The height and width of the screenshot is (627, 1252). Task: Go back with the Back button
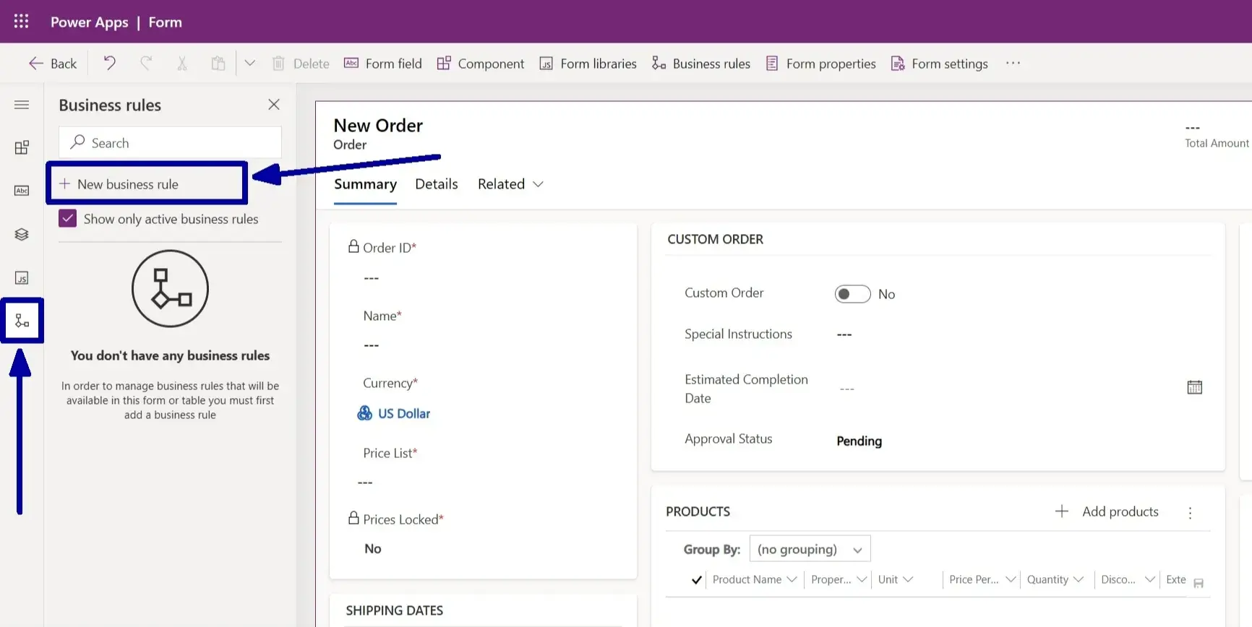point(53,64)
